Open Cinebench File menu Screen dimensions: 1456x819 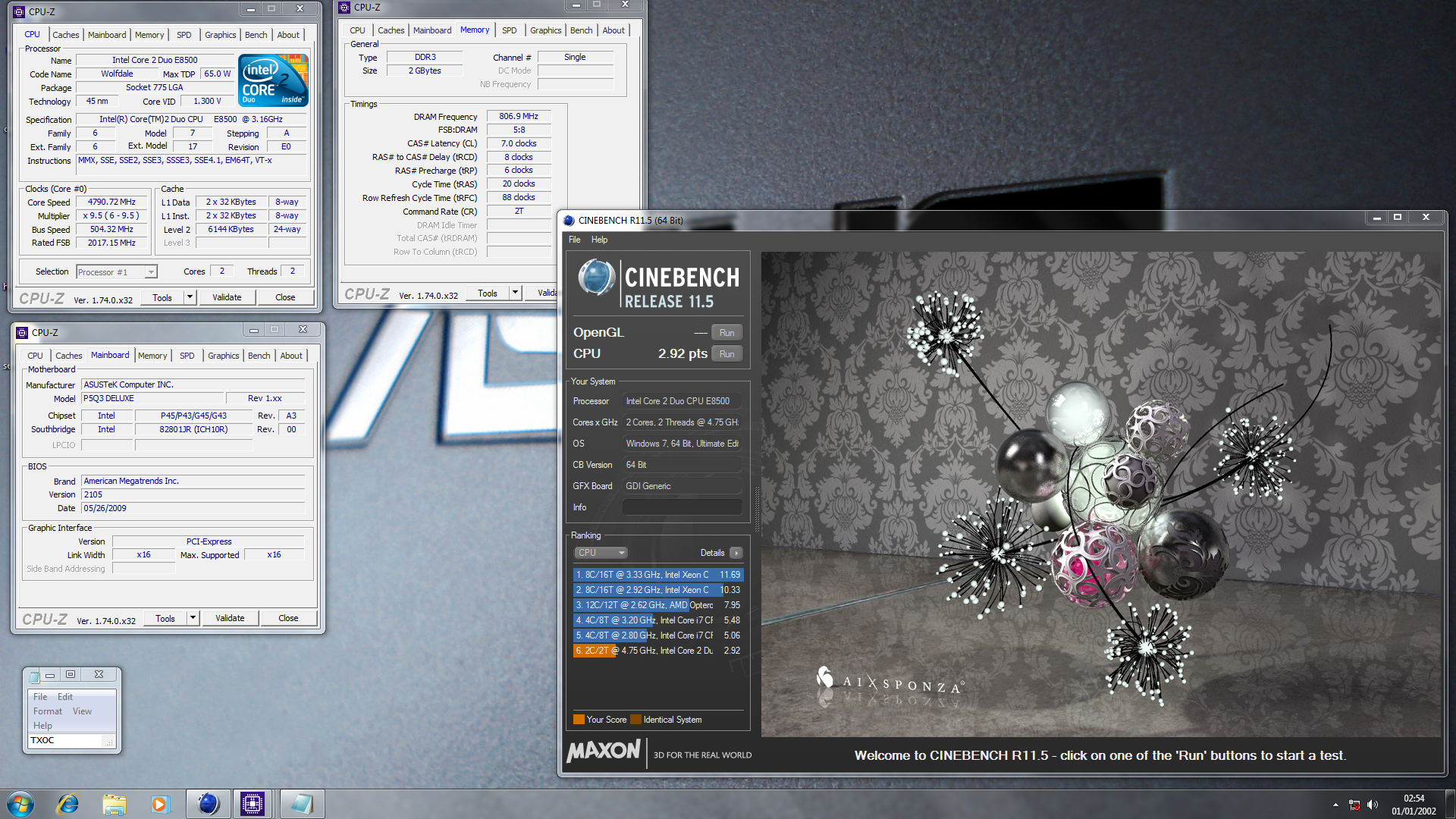point(574,240)
